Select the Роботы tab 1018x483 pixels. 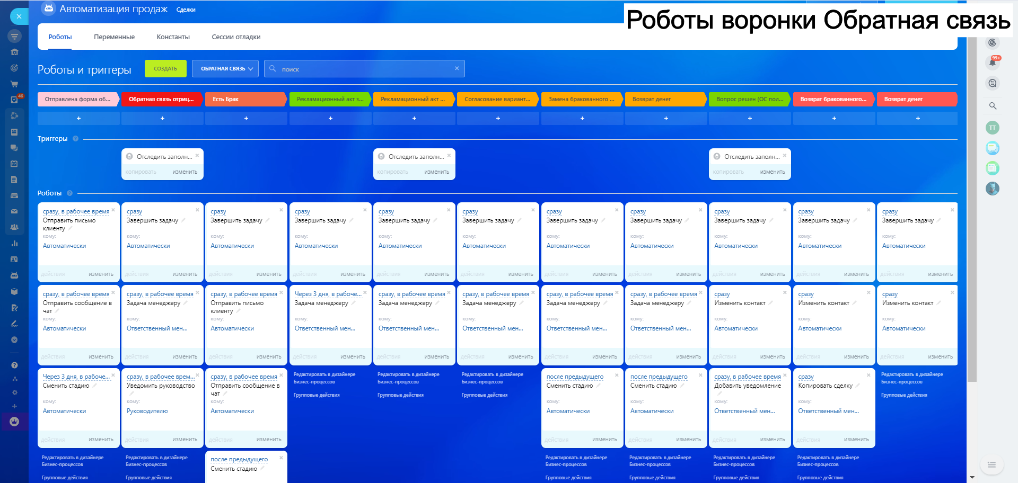(x=60, y=37)
